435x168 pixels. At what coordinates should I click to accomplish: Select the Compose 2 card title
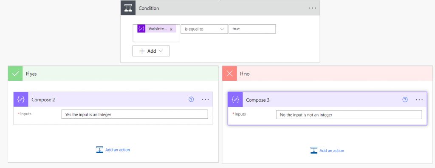[x=43, y=100]
